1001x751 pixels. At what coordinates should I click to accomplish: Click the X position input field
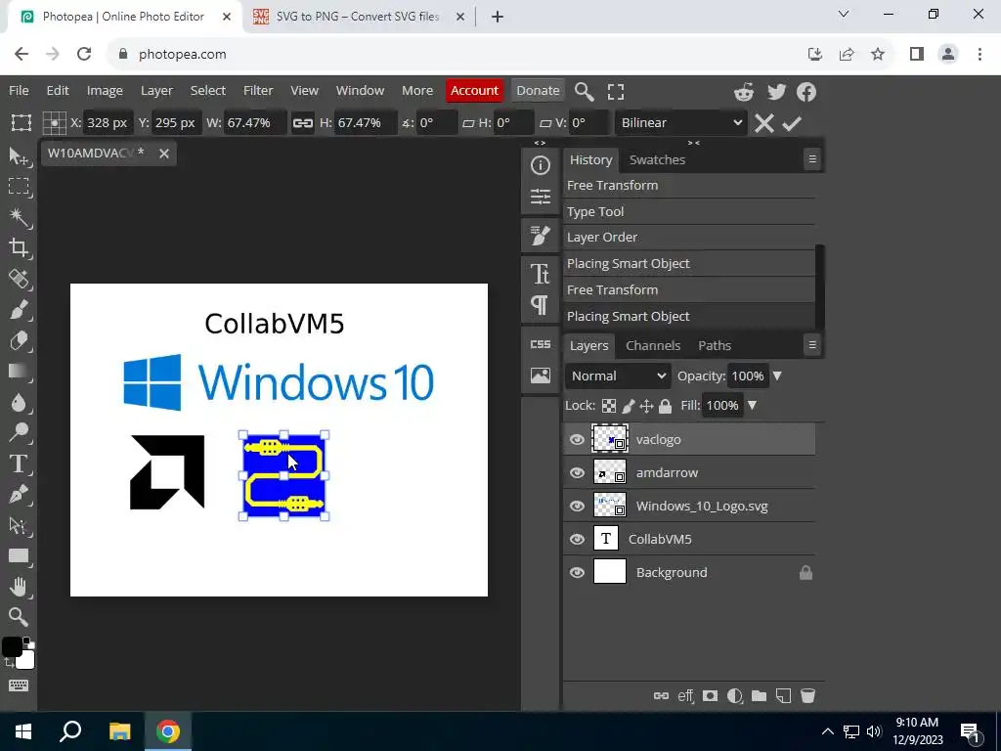(x=108, y=122)
